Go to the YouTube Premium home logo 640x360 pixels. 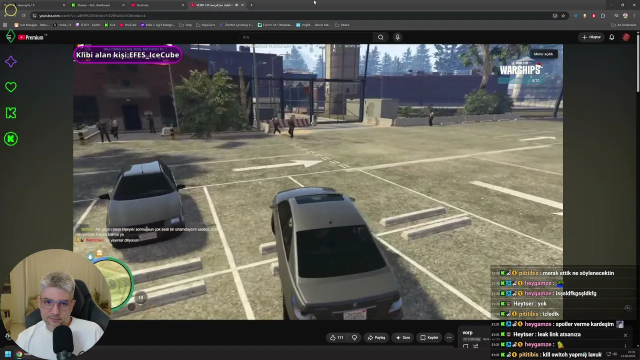[32, 37]
